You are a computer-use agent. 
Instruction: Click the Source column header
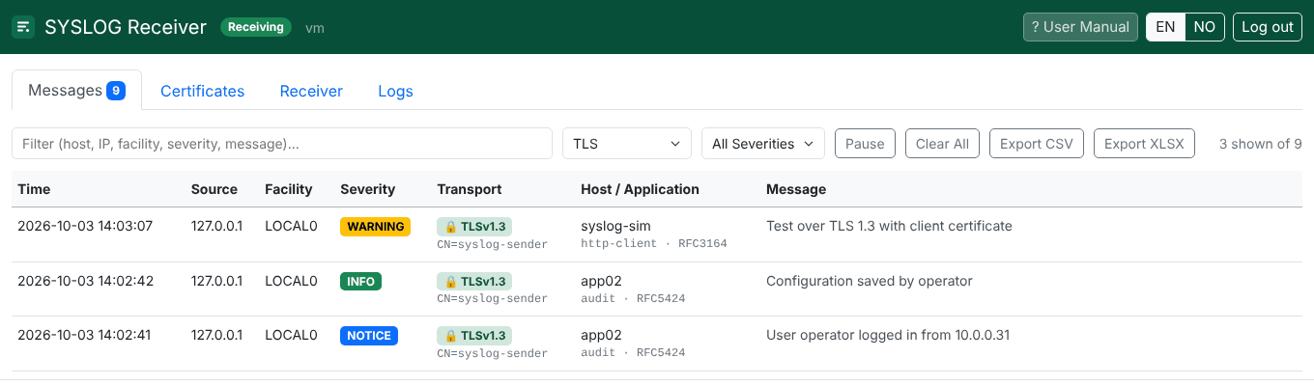tap(214, 189)
